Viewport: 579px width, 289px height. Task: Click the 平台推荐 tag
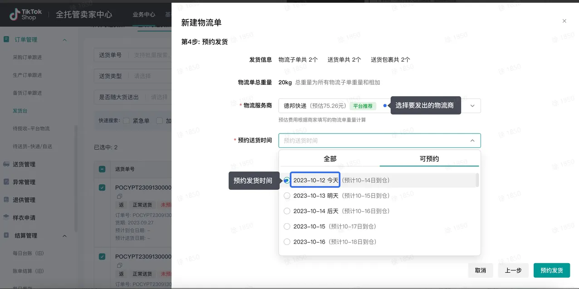tap(363, 106)
